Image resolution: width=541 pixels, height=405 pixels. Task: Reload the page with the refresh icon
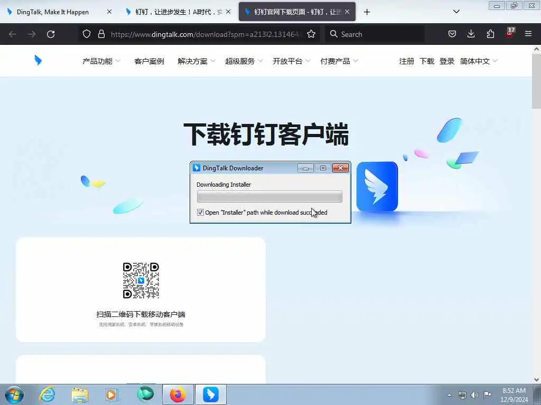[x=51, y=34]
